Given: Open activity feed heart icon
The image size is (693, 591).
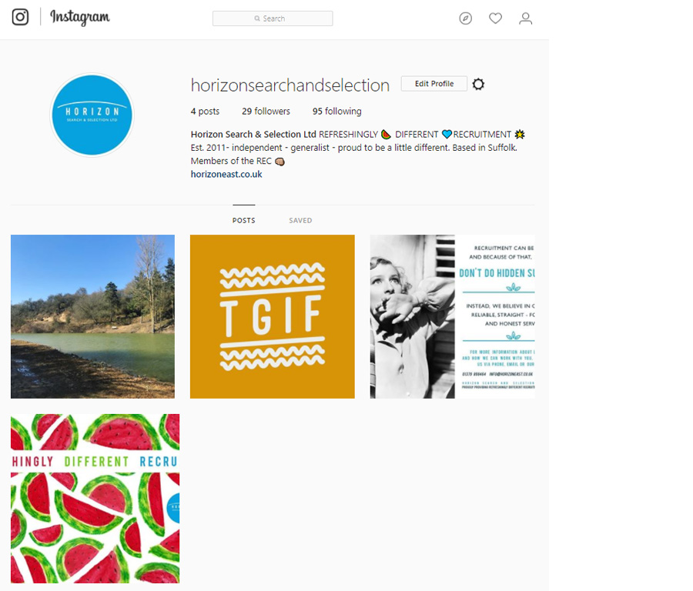Looking at the screenshot, I should (x=495, y=18).
